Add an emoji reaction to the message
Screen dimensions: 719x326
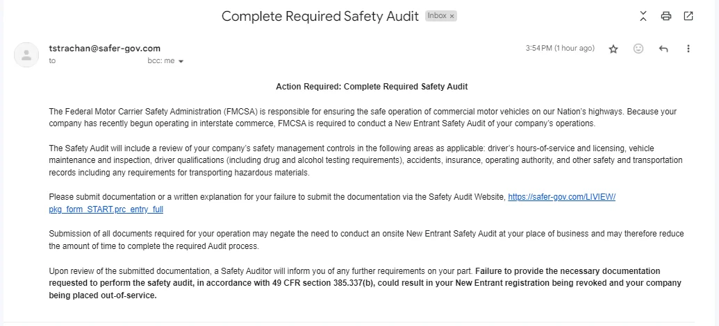coord(638,49)
